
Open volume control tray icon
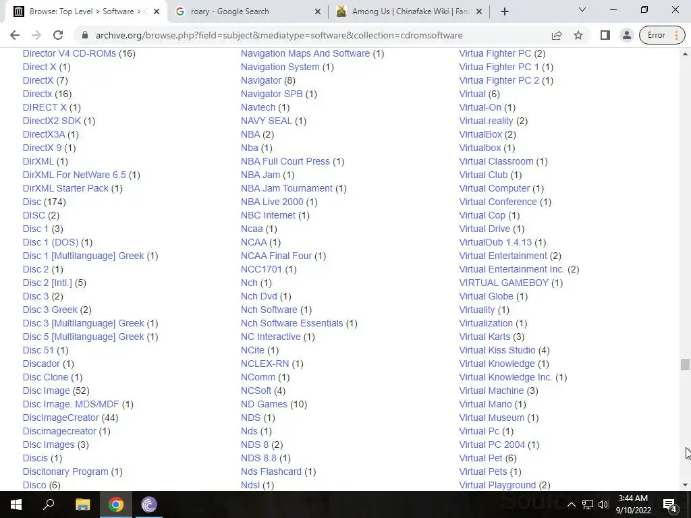coord(603,505)
